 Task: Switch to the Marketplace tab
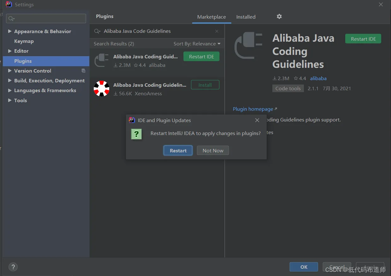pyautogui.click(x=211, y=17)
